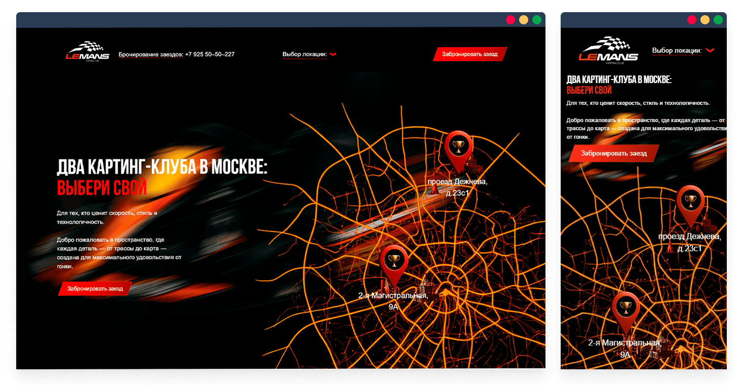Call the booking phone number +7 925 50-50-227
The height and width of the screenshot is (385, 743).
(x=210, y=54)
